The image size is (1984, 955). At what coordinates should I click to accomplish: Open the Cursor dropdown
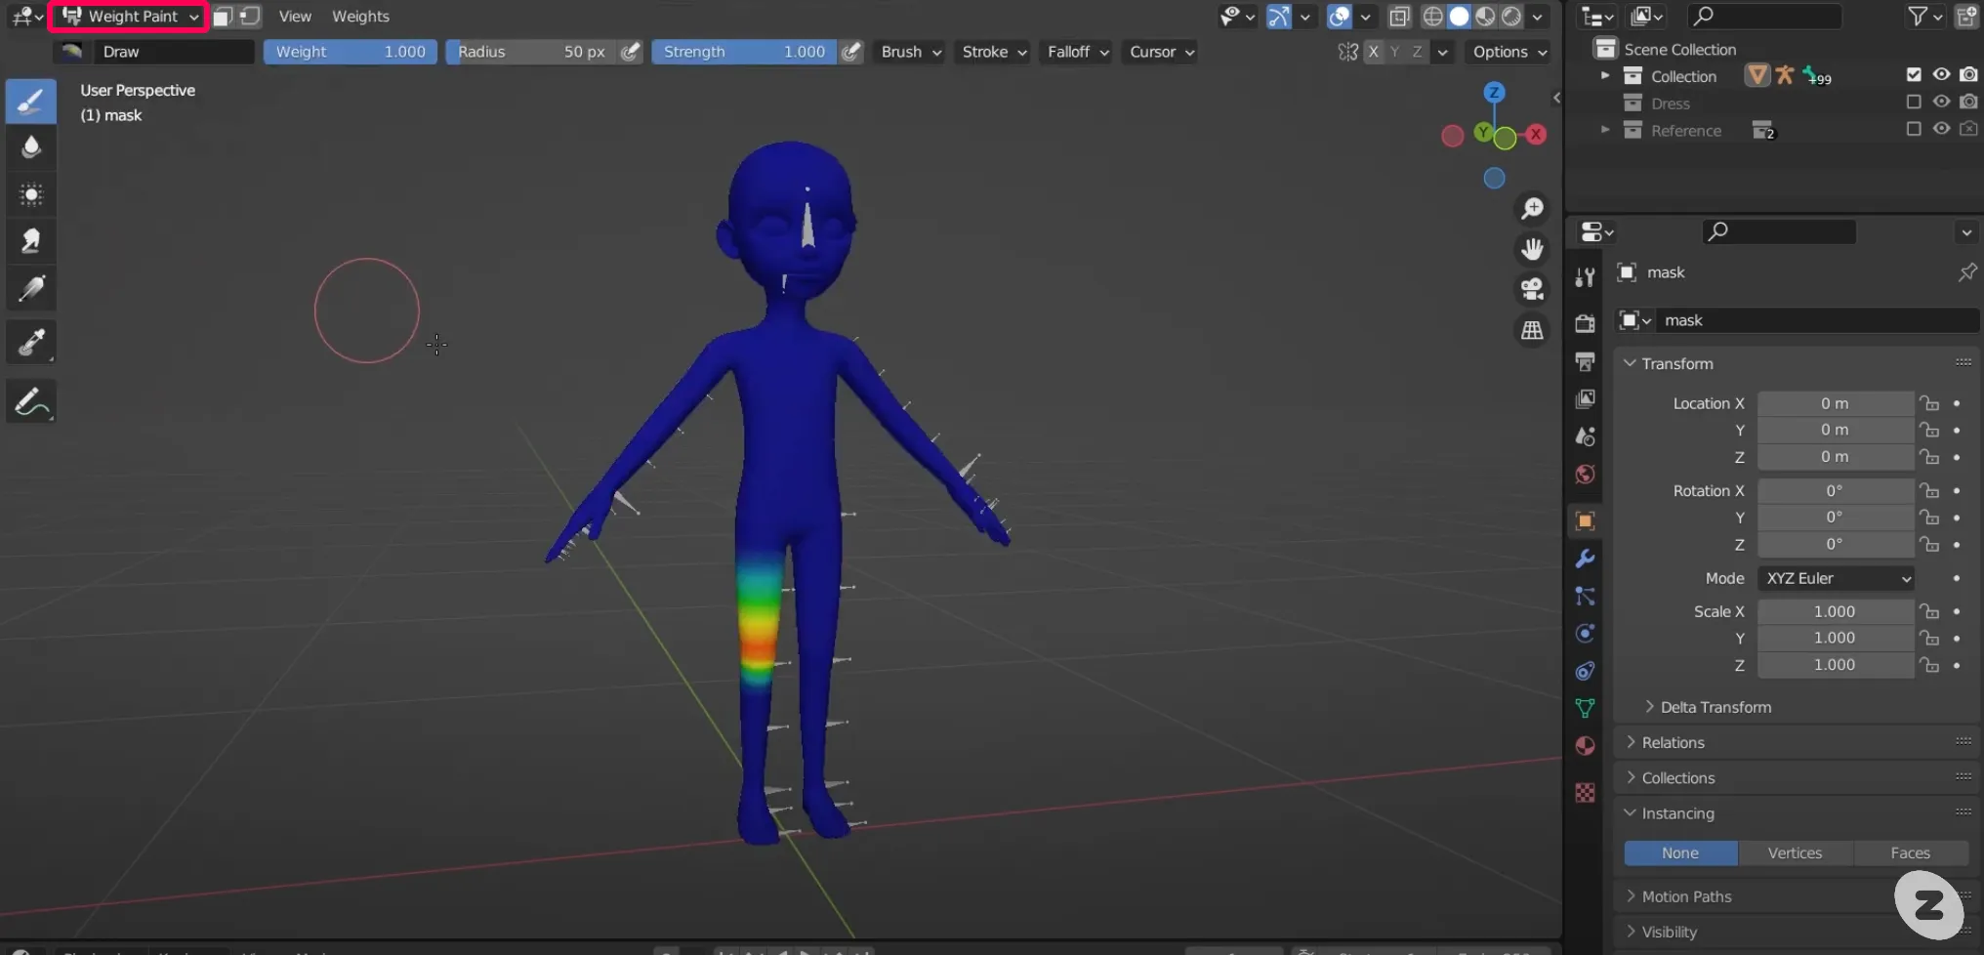click(x=1161, y=52)
